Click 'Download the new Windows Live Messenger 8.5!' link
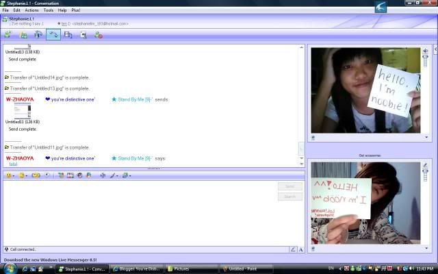 [50, 260]
